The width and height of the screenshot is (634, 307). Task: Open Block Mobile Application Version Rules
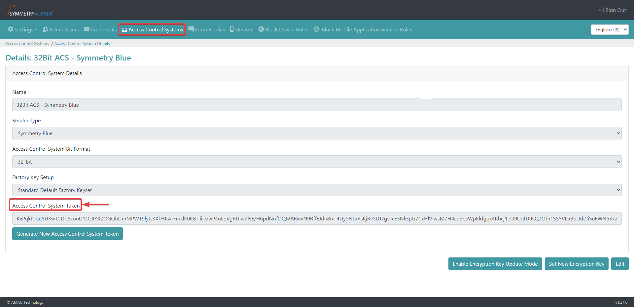363,29
